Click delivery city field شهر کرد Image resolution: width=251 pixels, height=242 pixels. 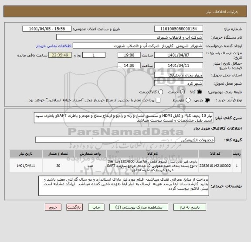179,83
